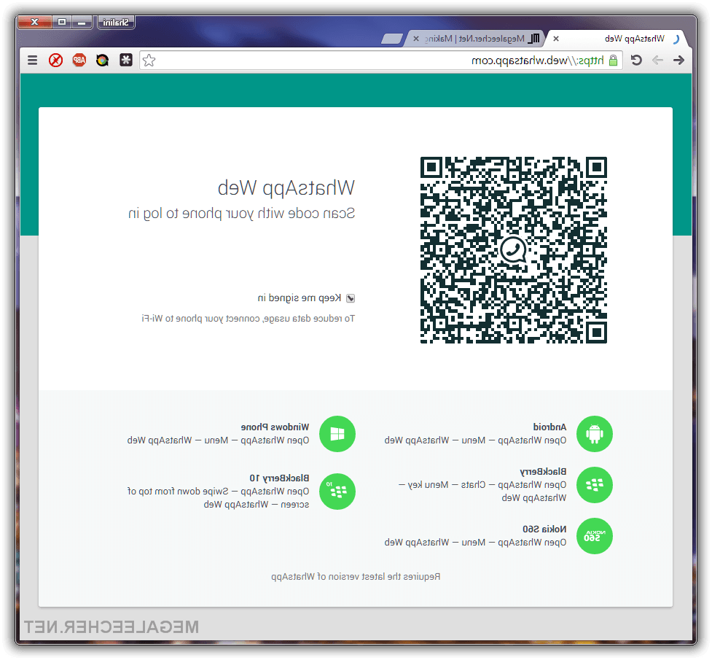Click the Android robot icon
This screenshot has height=660, width=712.
[x=595, y=434]
